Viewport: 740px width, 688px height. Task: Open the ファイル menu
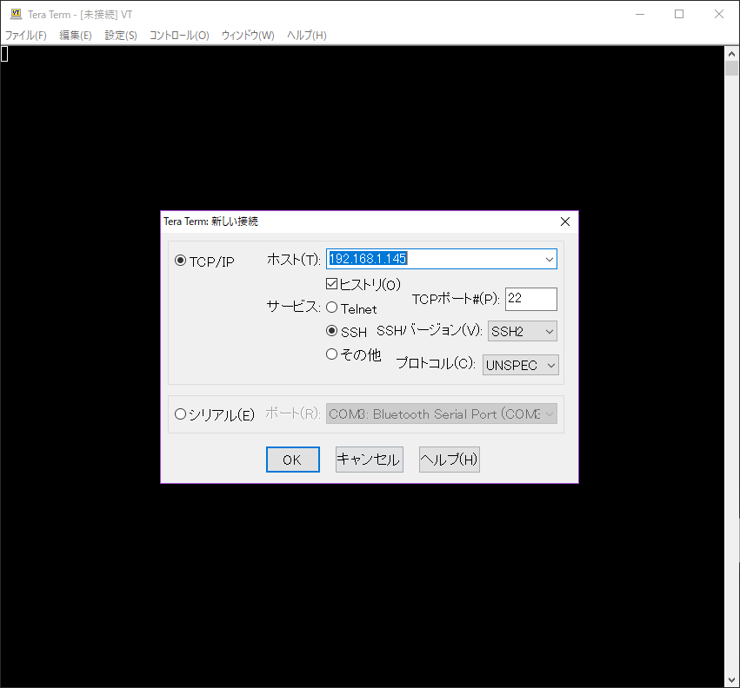pyautogui.click(x=25, y=36)
